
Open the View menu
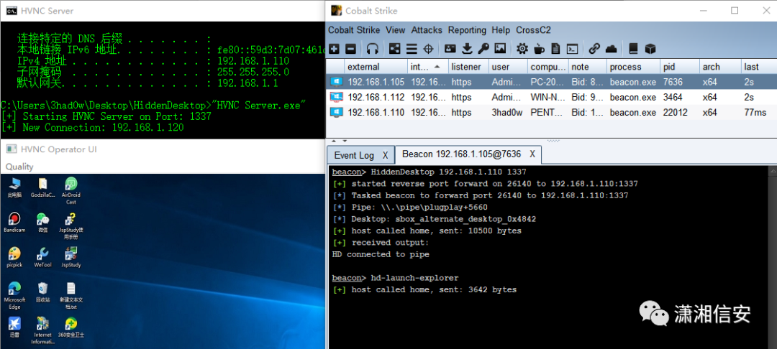pyautogui.click(x=396, y=30)
